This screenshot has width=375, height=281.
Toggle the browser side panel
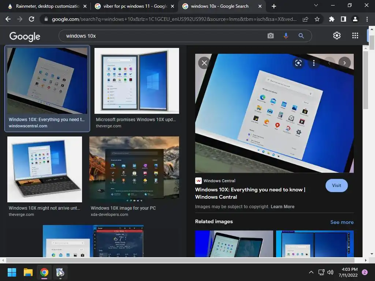pyautogui.click(x=344, y=19)
